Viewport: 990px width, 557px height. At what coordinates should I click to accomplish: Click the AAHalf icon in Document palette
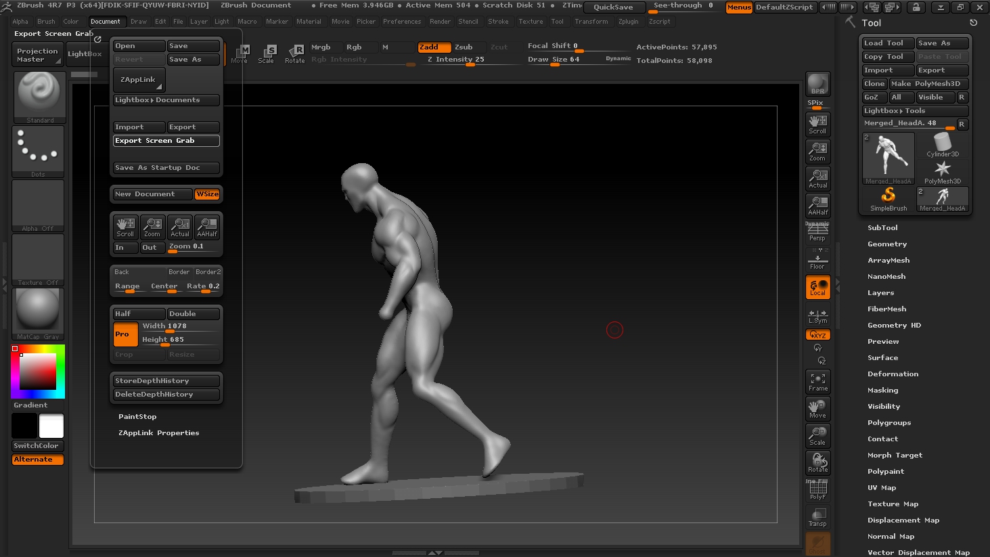[x=207, y=227]
